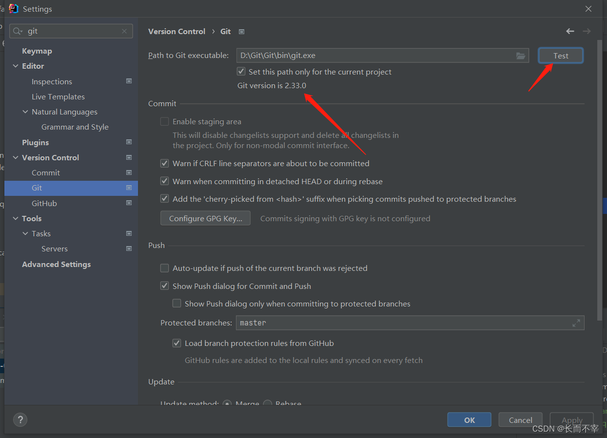Confirm with the OK button
Viewport: 607px width, 438px height.
[470, 420]
